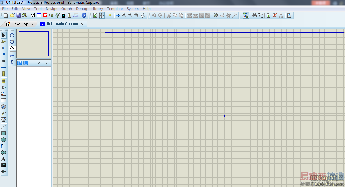345x187 pixels.
Task: Toggle the grid display button
Action: [x=102, y=16]
